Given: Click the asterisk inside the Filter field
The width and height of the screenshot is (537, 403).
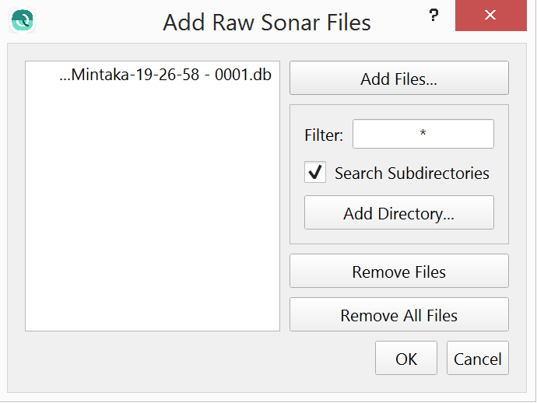Looking at the screenshot, I should point(423,134).
